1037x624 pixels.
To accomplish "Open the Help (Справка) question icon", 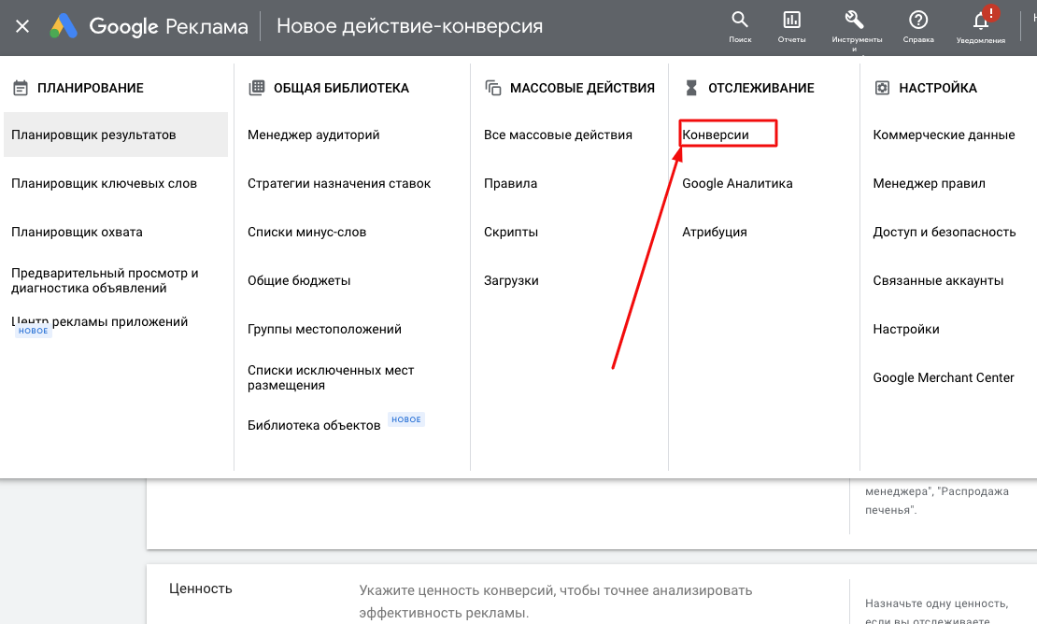I will pos(917,21).
